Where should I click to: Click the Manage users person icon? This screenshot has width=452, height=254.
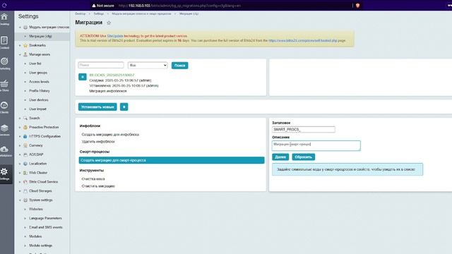[x=25, y=54]
